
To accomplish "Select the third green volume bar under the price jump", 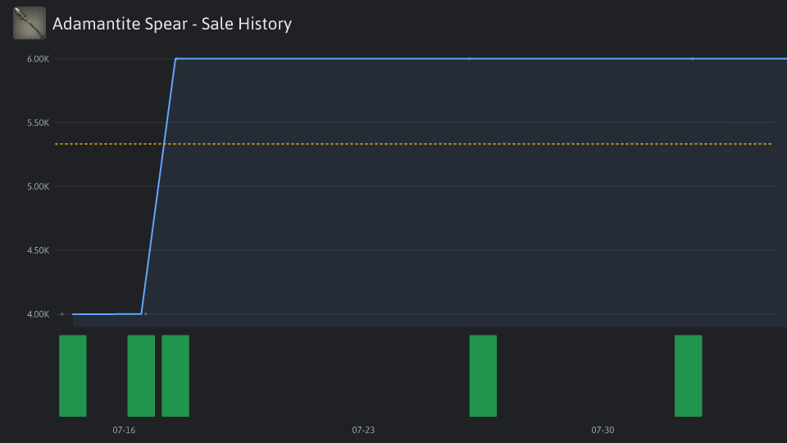I will (x=175, y=376).
